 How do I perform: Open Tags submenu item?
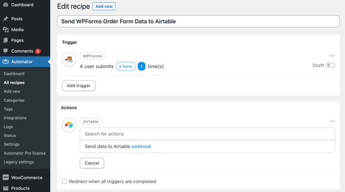pyautogui.click(x=8, y=109)
